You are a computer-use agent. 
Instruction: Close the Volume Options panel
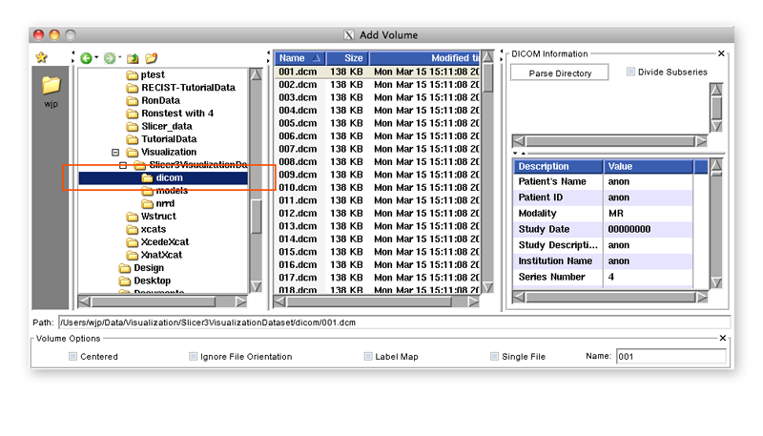721,338
